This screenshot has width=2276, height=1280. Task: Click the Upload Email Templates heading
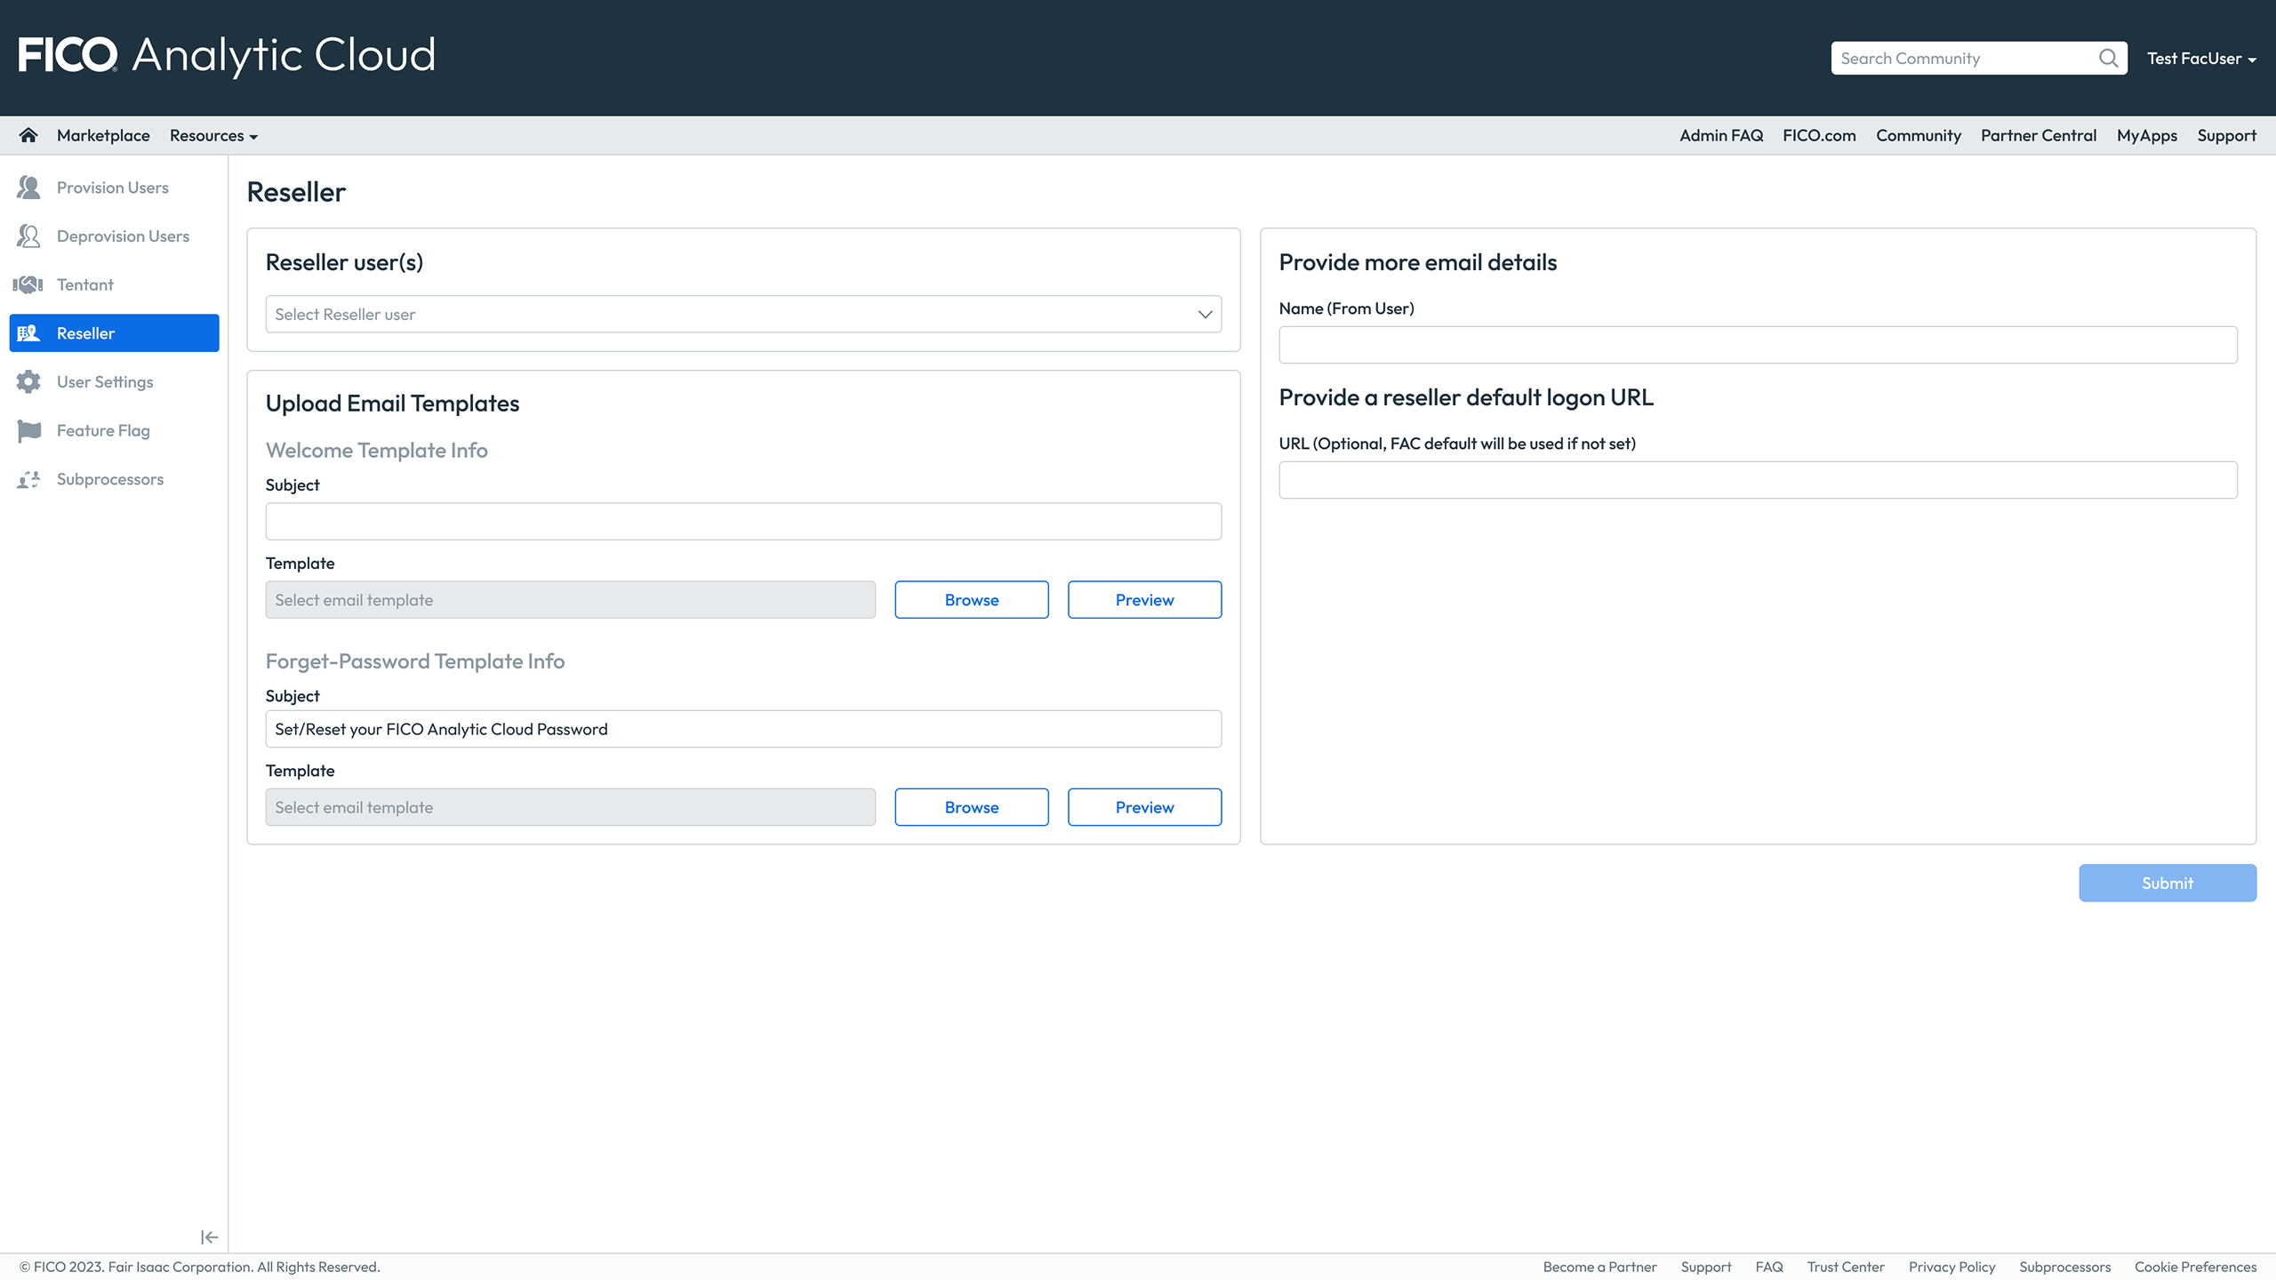pyautogui.click(x=392, y=404)
